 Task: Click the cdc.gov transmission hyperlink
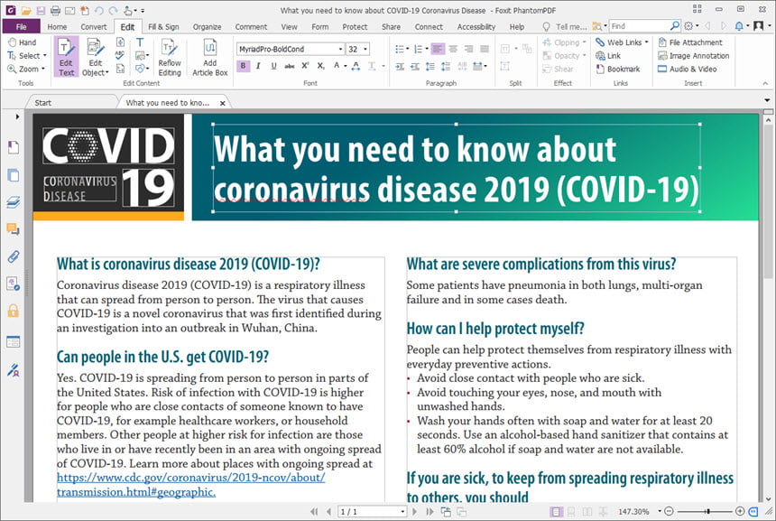(191, 485)
